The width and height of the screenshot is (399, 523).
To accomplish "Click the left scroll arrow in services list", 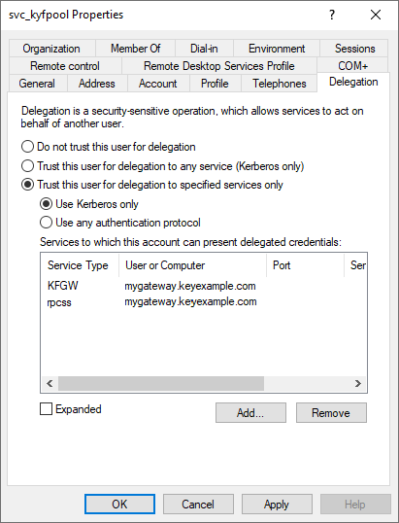I will (50, 383).
